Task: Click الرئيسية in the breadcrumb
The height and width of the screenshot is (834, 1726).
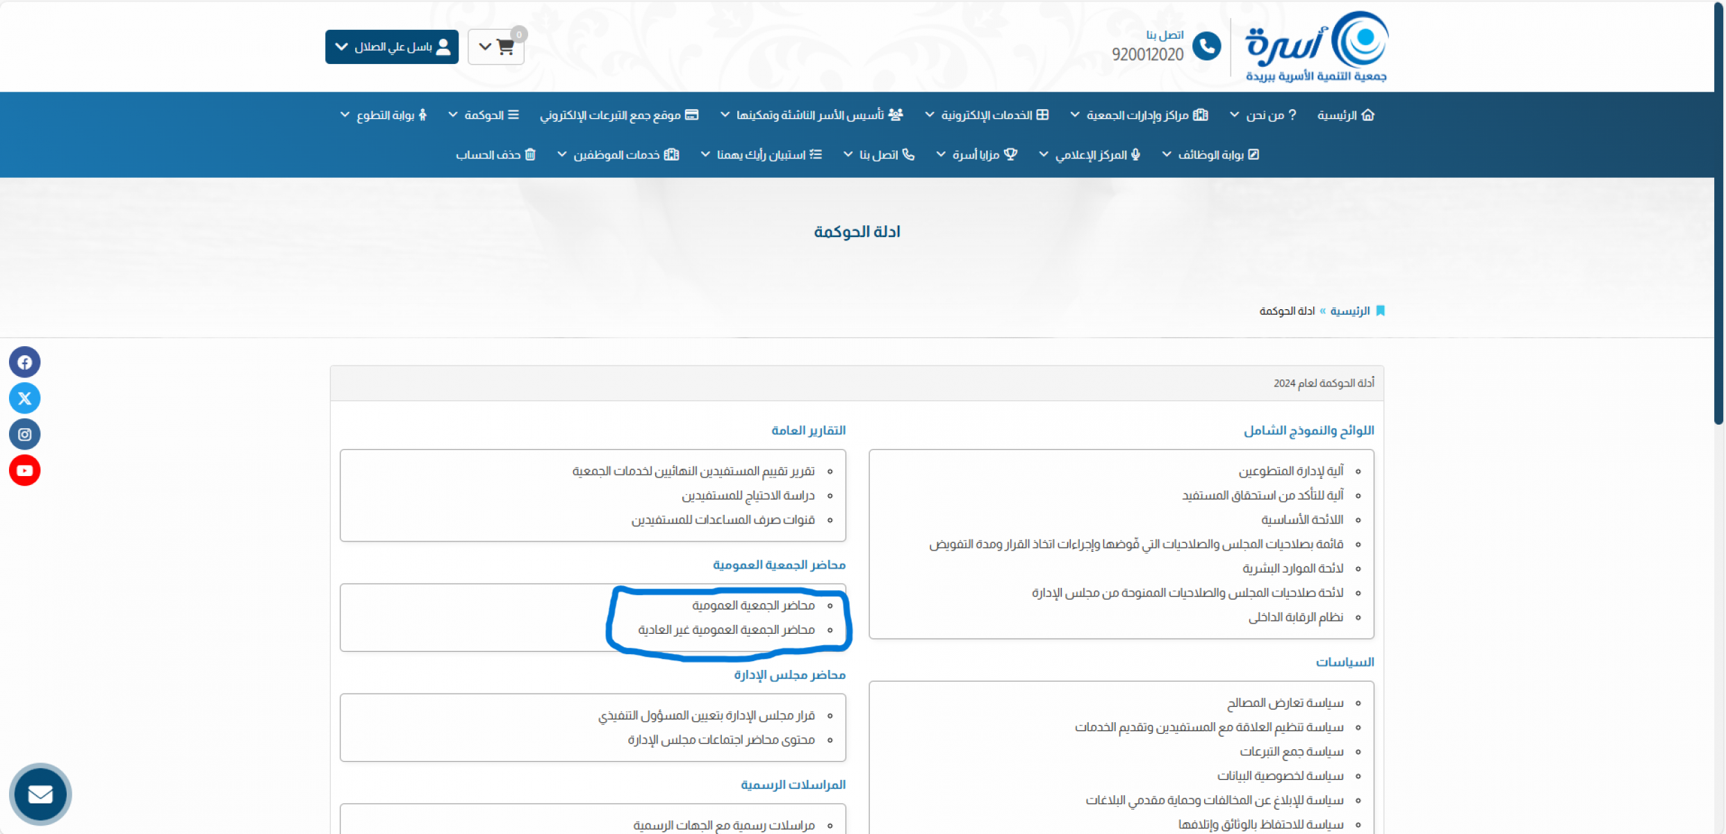Action: (1349, 311)
